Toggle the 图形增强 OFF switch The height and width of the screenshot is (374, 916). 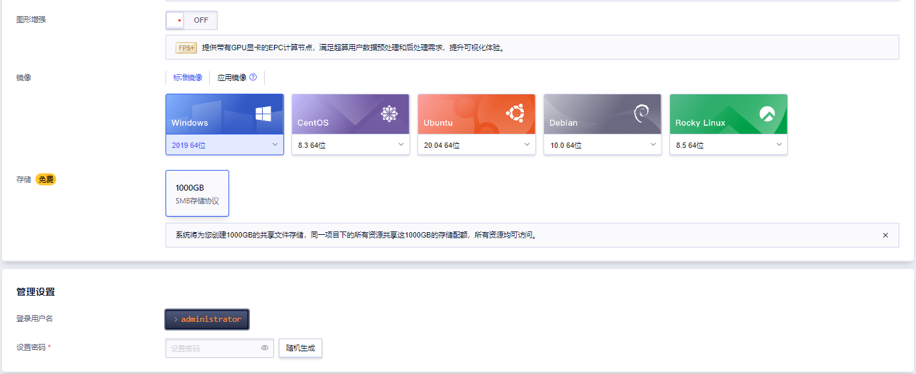(192, 20)
